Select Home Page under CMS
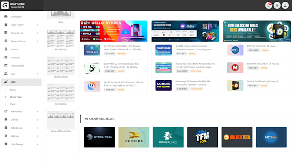The width and height of the screenshot is (292, 166). coord(16,97)
